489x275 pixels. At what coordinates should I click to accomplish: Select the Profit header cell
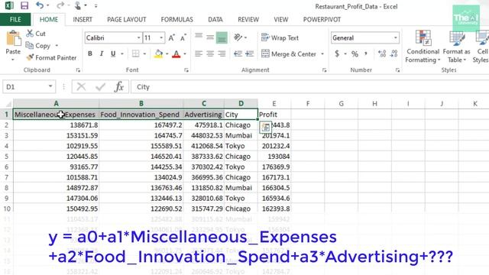pos(274,115)
